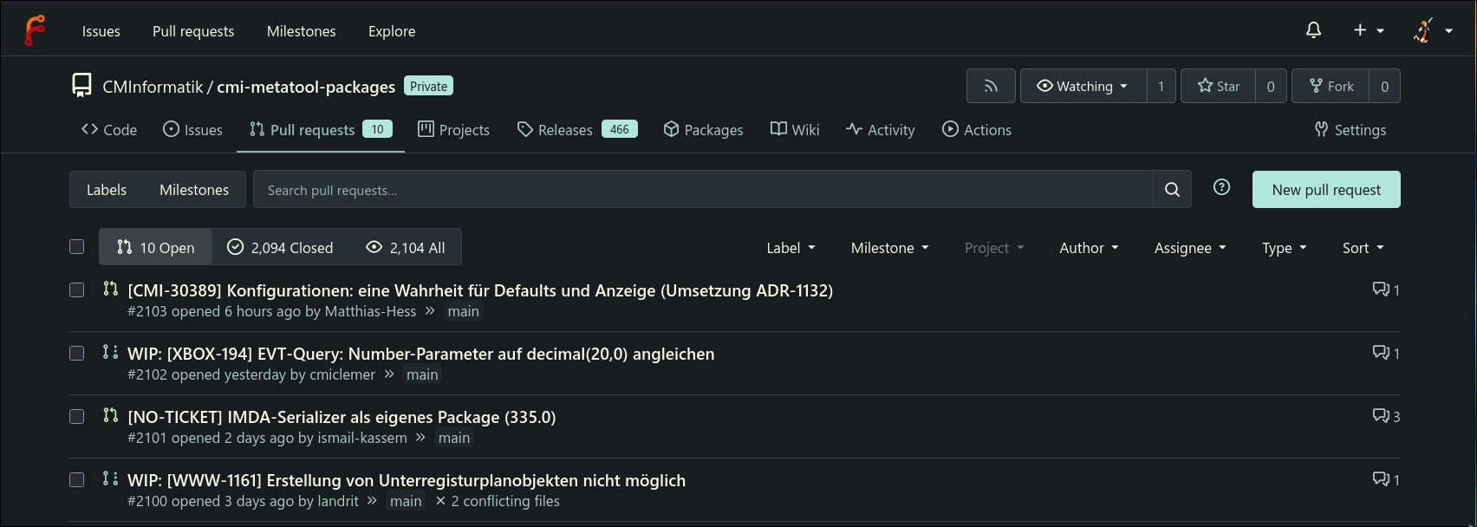Click the pull request icon of IMDA-Serializer

click(110, 415)
